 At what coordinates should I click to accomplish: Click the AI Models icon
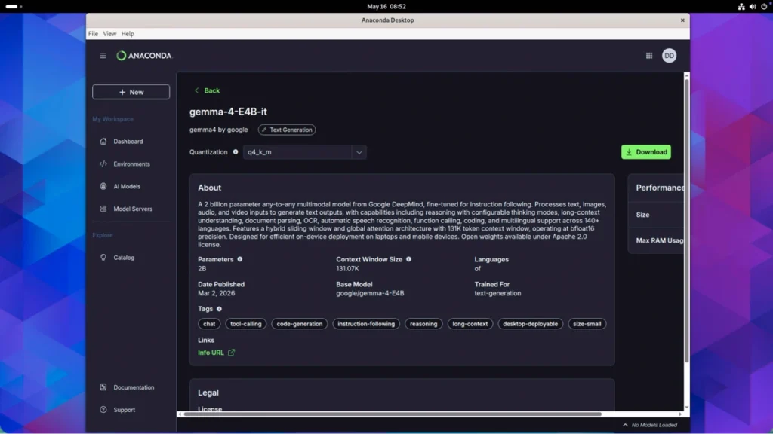point(103,187)
